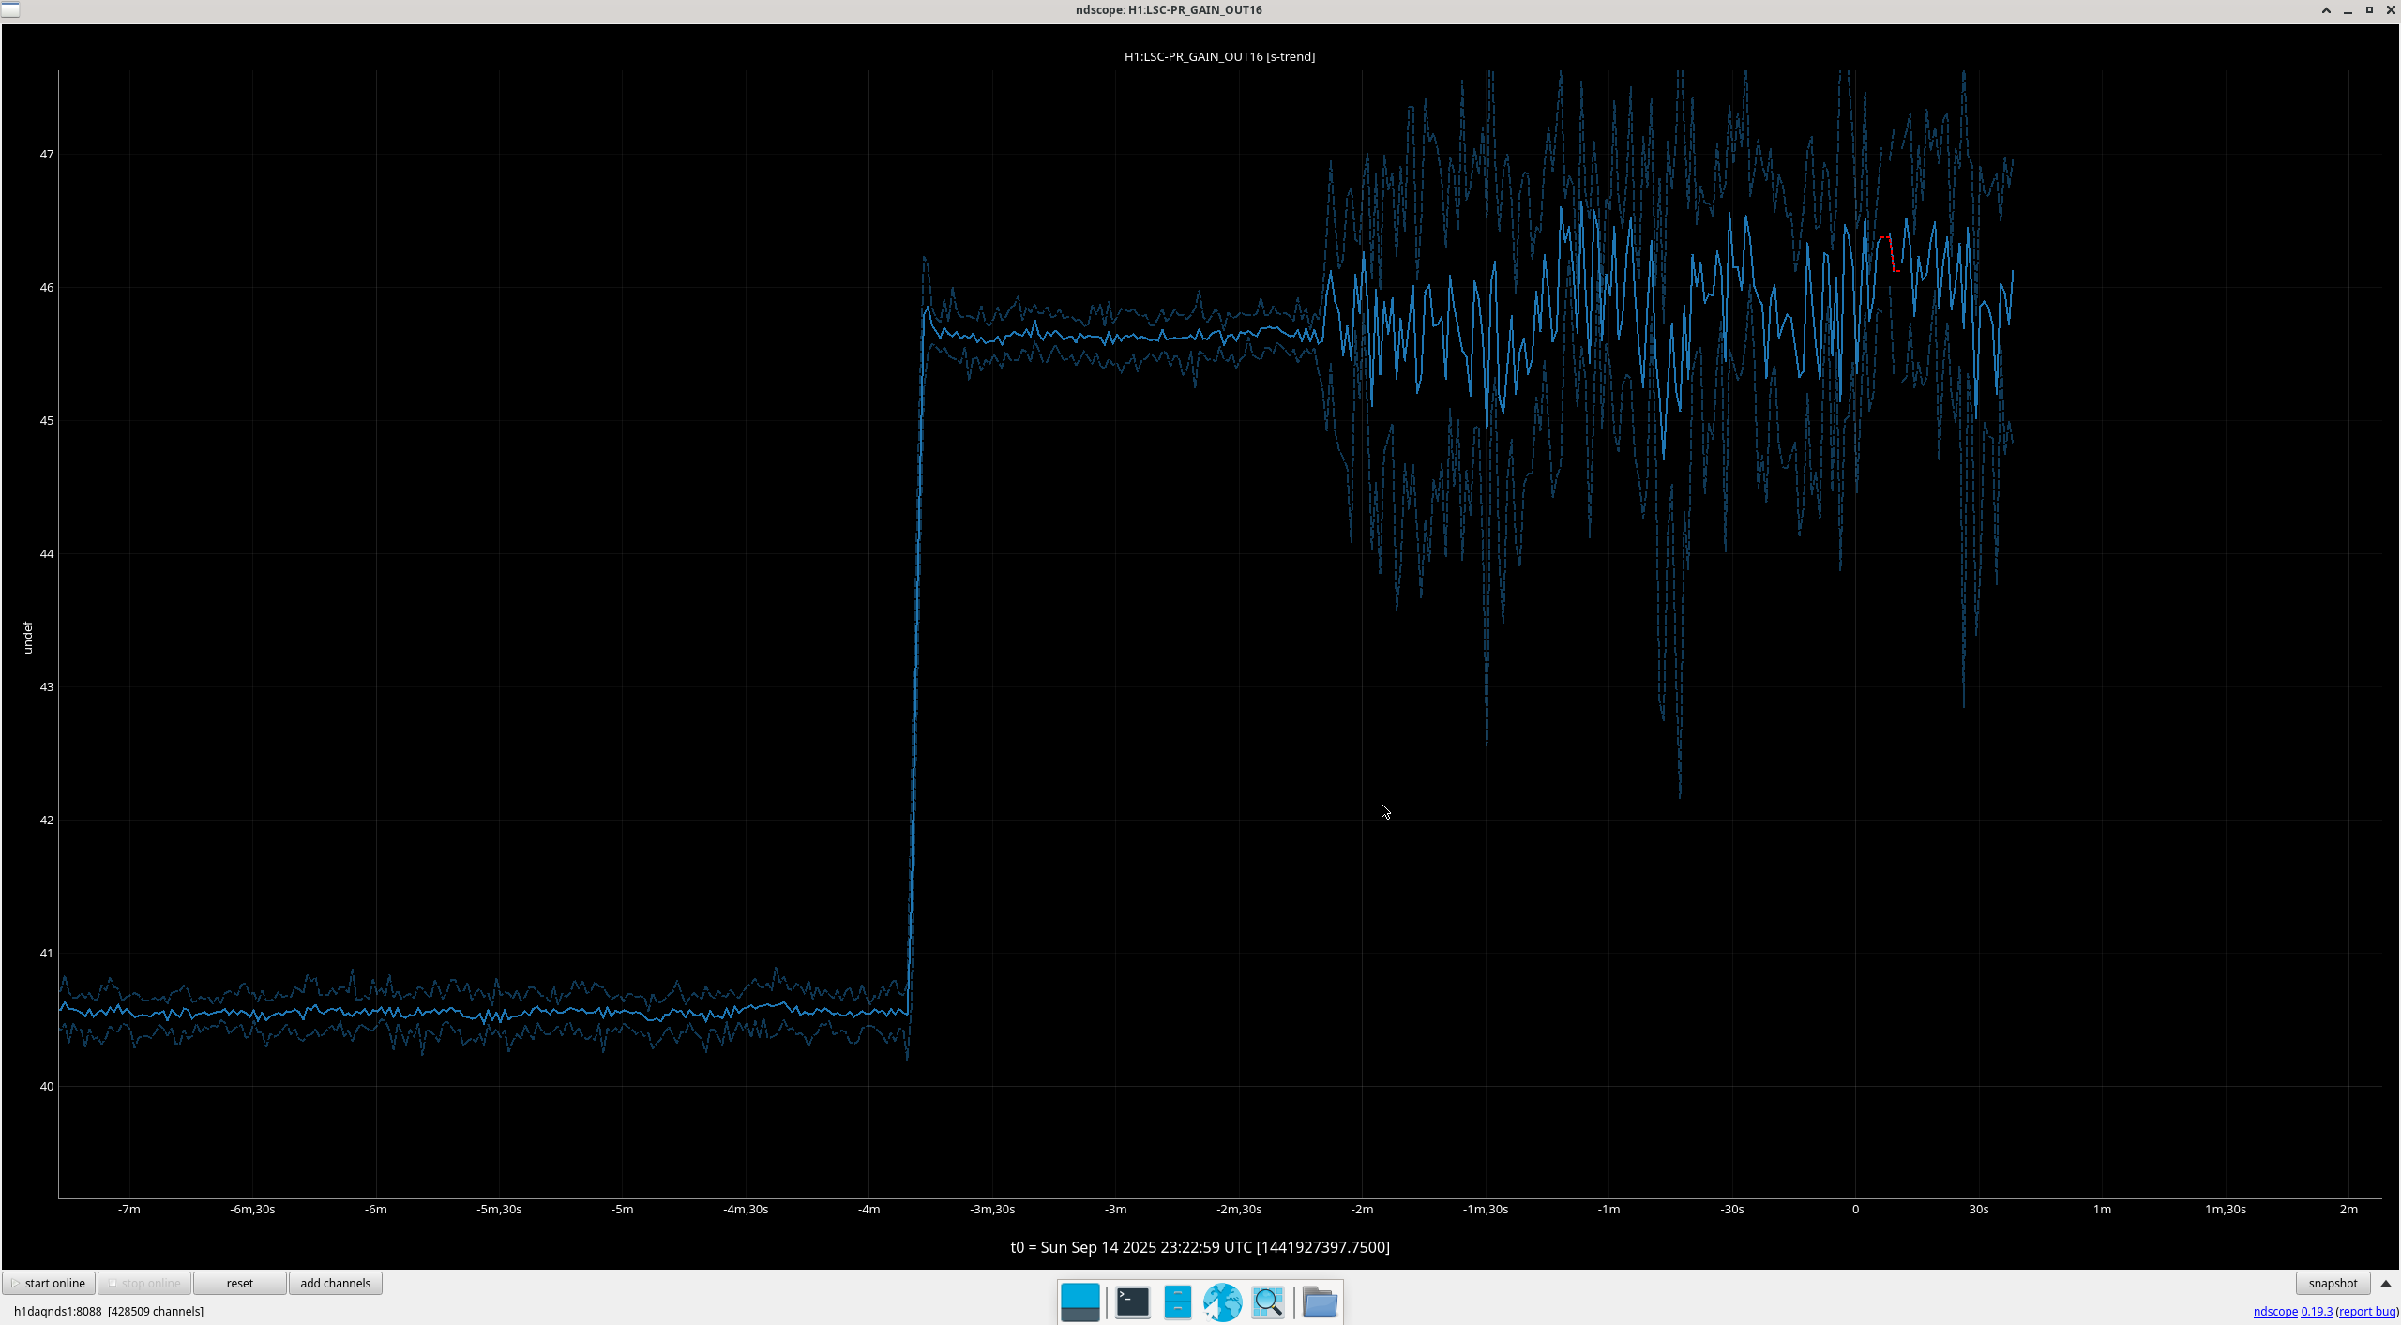
Task: Click the H1:LSC-PR_GAIN_OUT16 plot title
Action: tap(1218, 56)
